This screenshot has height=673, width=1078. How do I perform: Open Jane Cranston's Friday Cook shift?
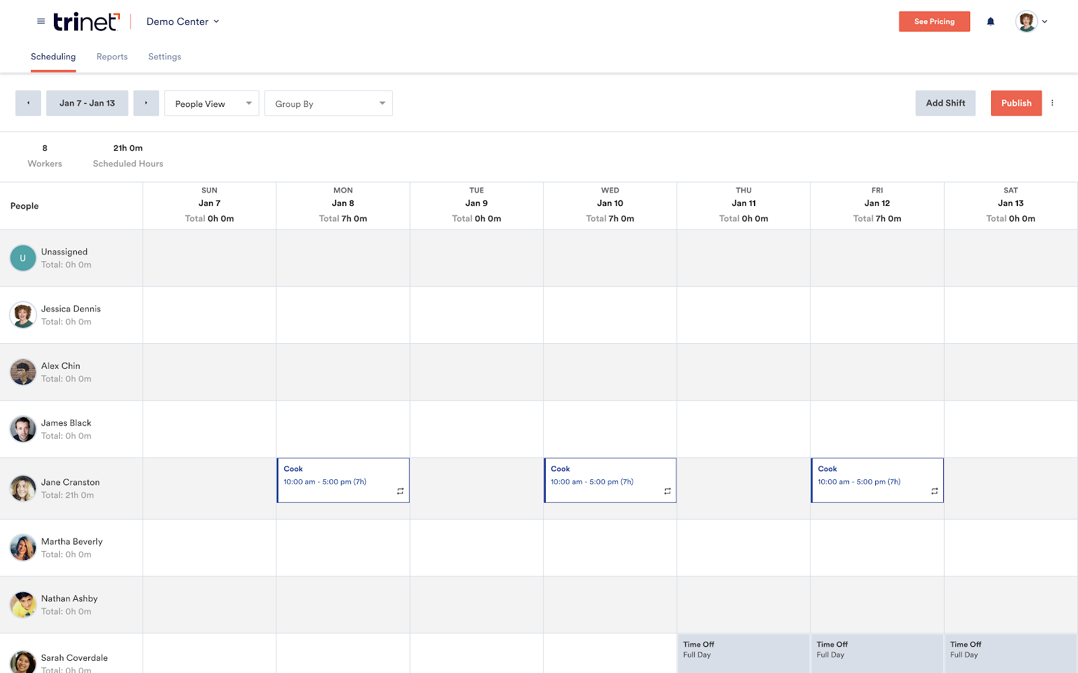click(877, 481)
